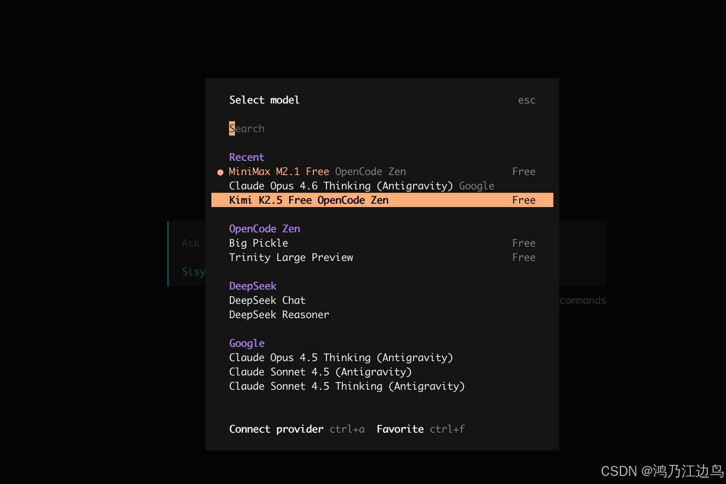Pick Claude Sonnet 4.5 Thinking (Antigravity)

tap(382, 386)
